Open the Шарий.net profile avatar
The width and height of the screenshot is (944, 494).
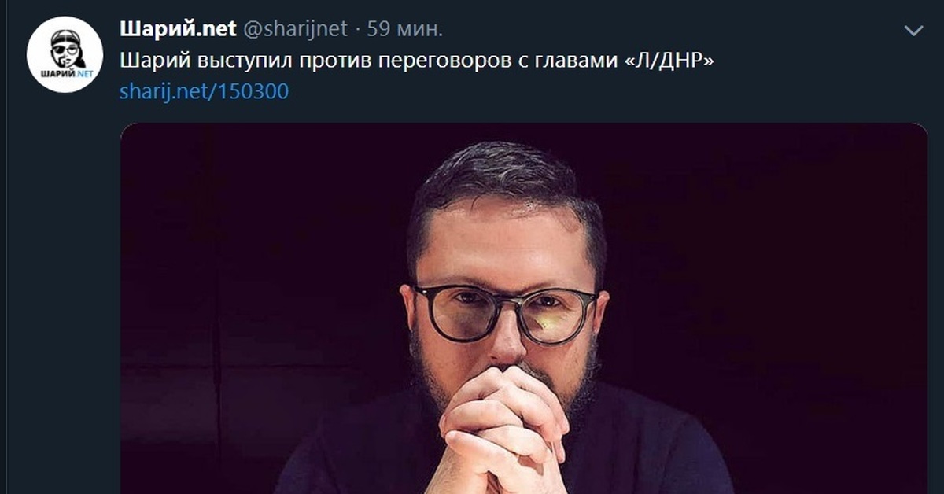coord(65,54)
